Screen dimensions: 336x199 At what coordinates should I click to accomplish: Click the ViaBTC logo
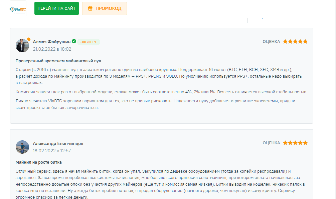coord(18,8)
